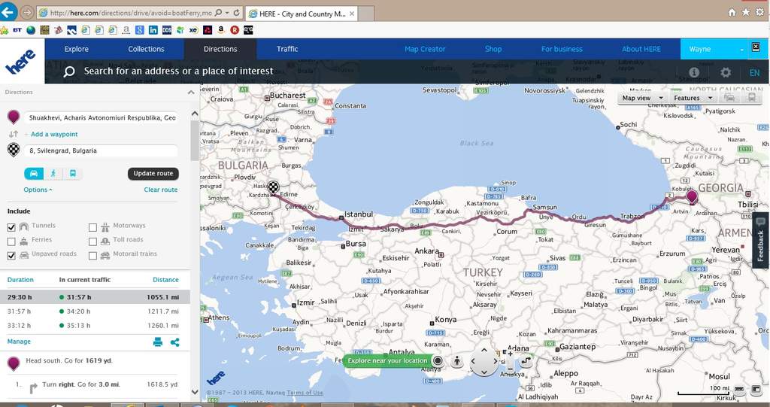Open the Features dropdown
Image resolution: width=770 pixels, height=407 pixels.
pyautogui.click(x=693, y=98)
